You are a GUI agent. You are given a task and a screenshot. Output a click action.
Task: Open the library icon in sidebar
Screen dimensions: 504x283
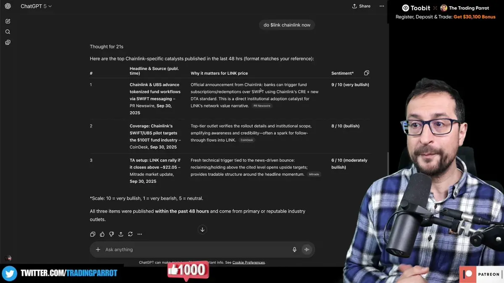click(x=8, y=42)
